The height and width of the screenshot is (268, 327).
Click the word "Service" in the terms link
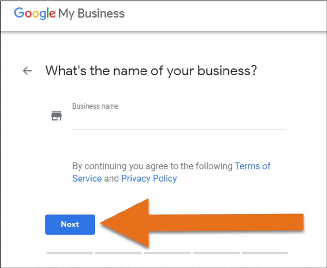[87, 179]
